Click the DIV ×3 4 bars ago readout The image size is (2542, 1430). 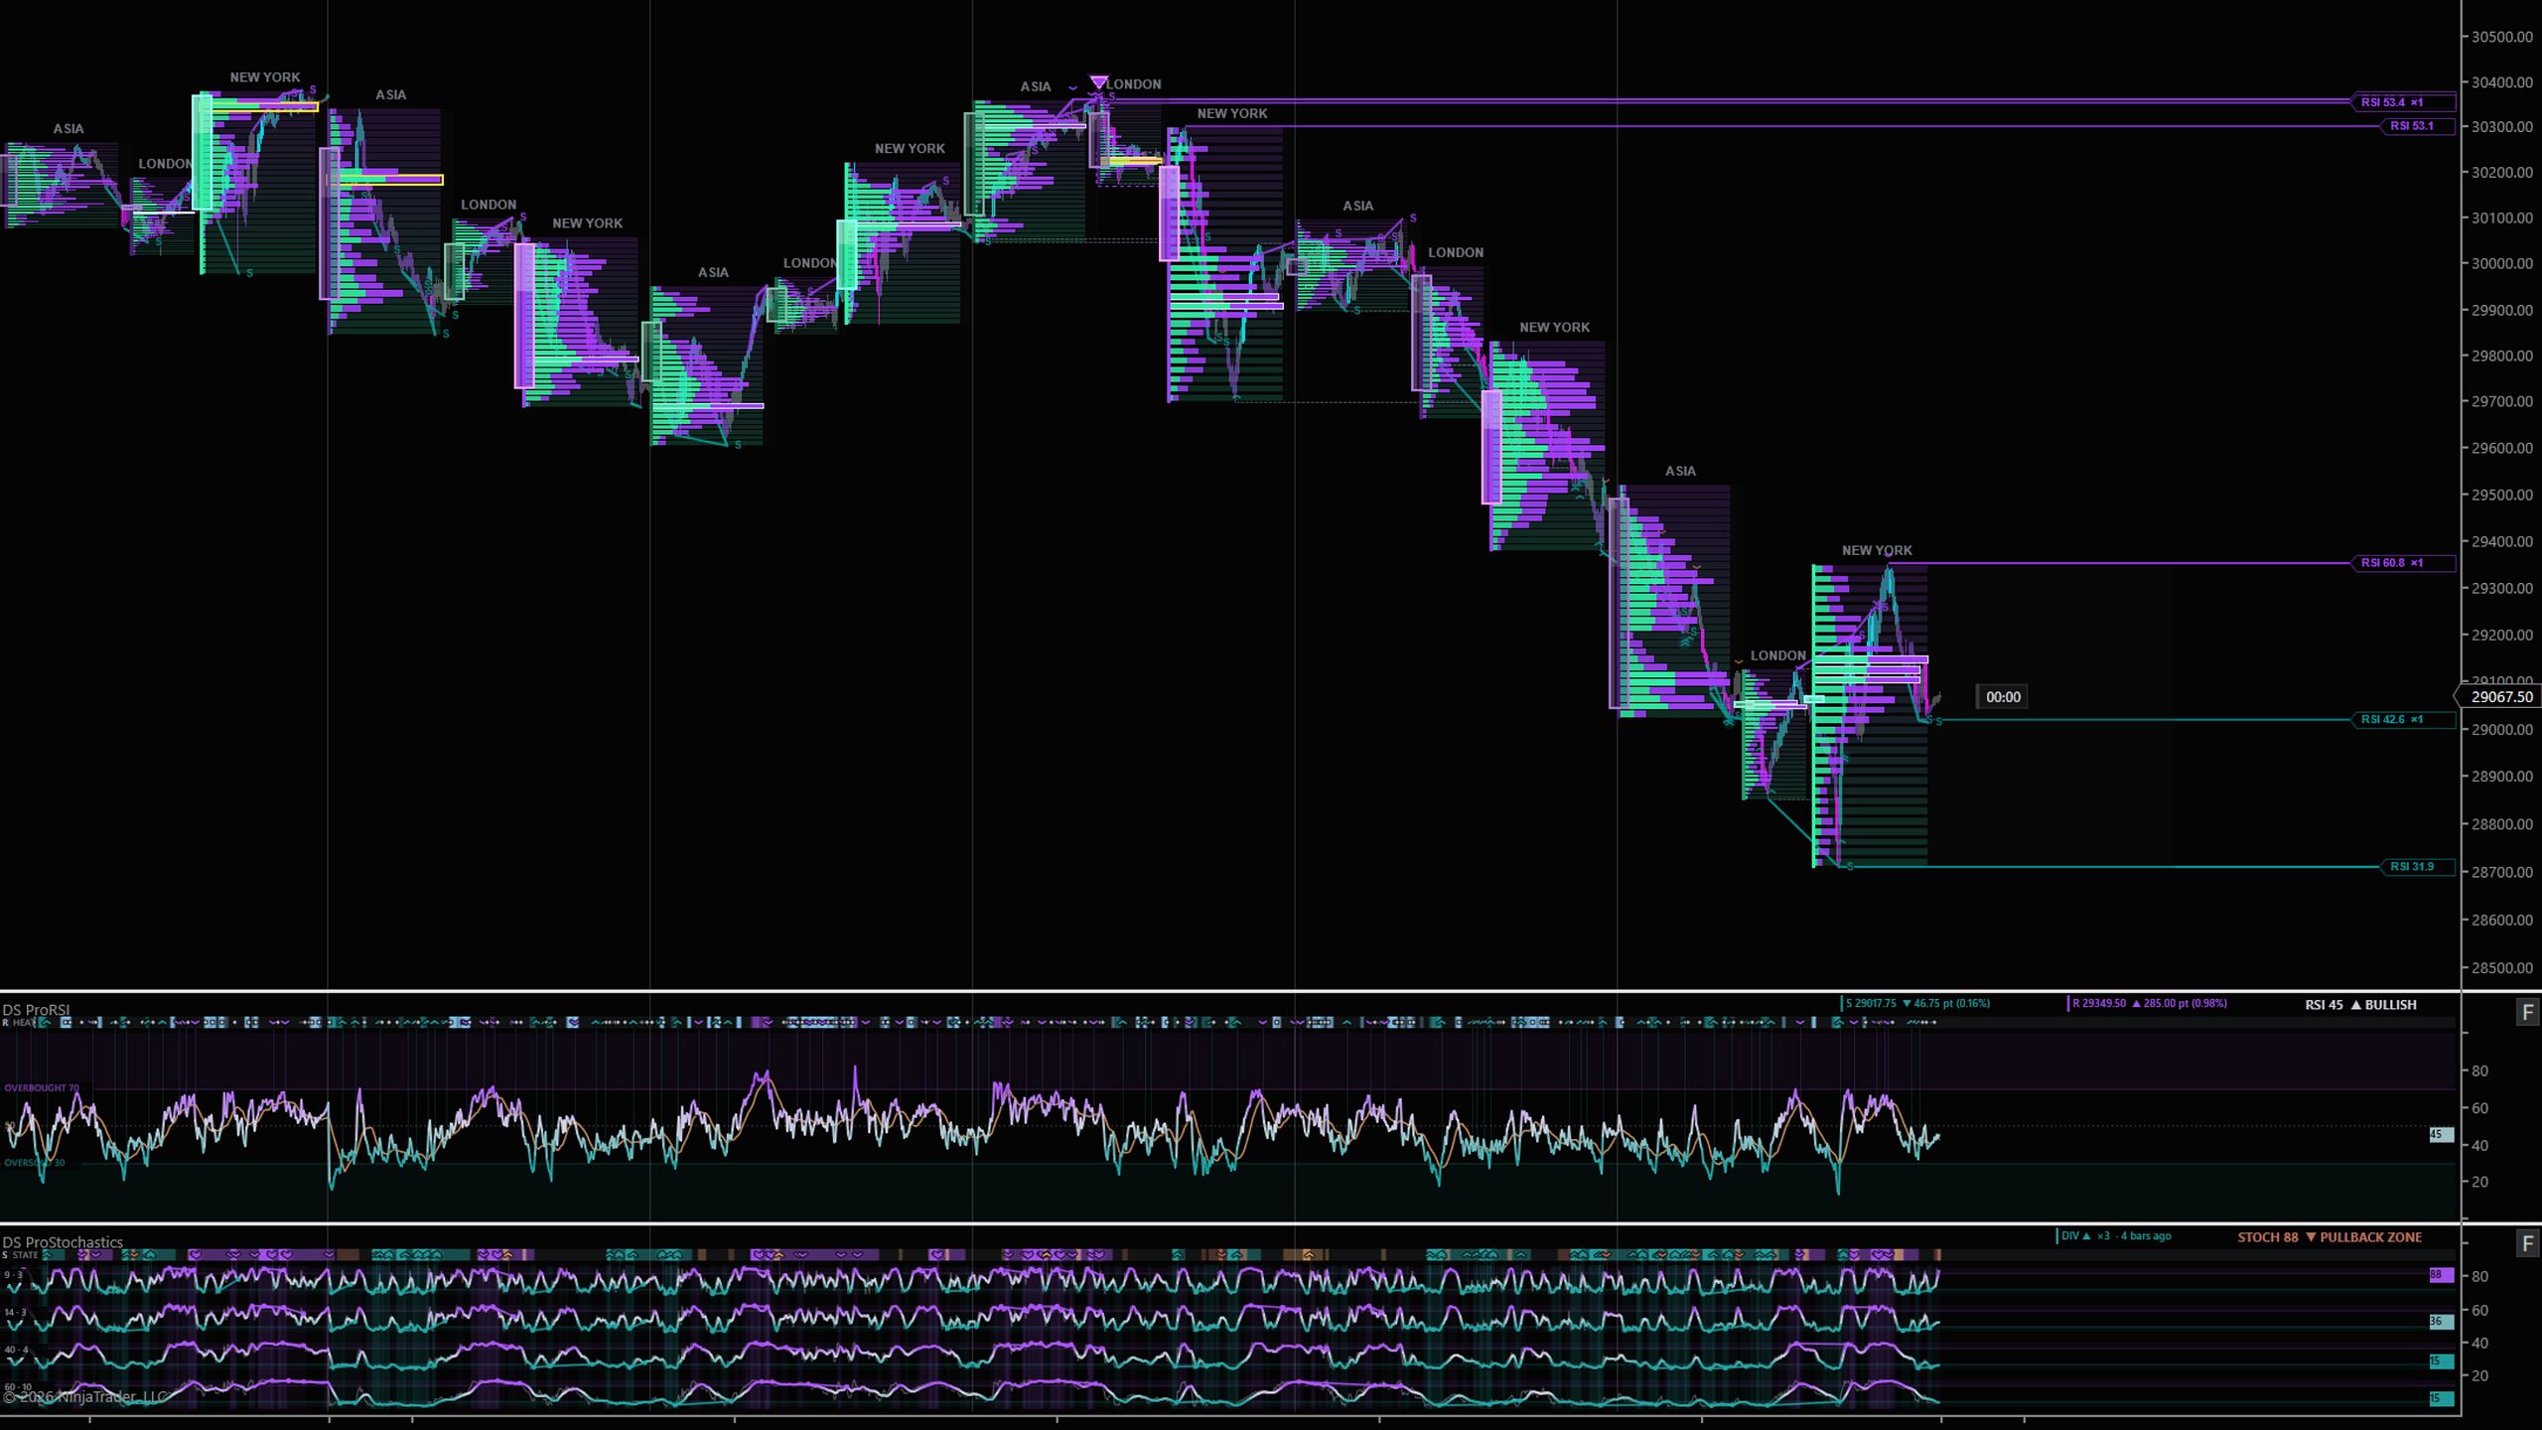coord(2115,1236)
